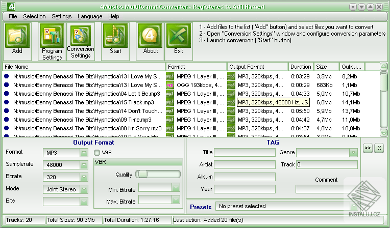This screenshot has width=390, height=228.
Task: Click the X button beside the TAG panel
Action: click(379, 148)
